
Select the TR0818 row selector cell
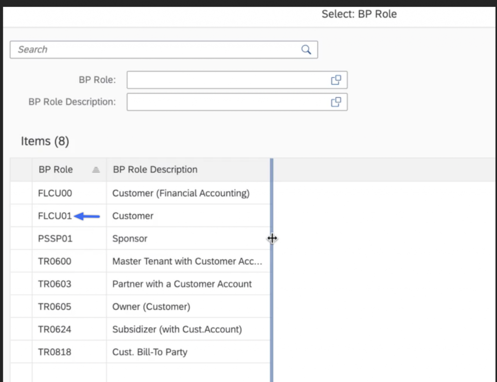(21, 352)
